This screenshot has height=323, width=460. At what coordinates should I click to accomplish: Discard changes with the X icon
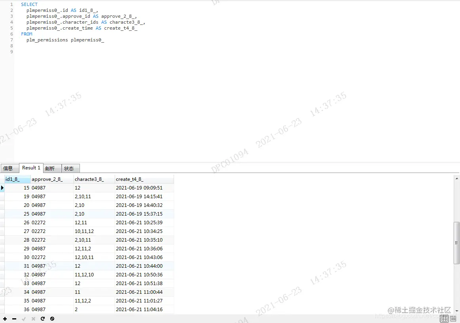(33, 319)
